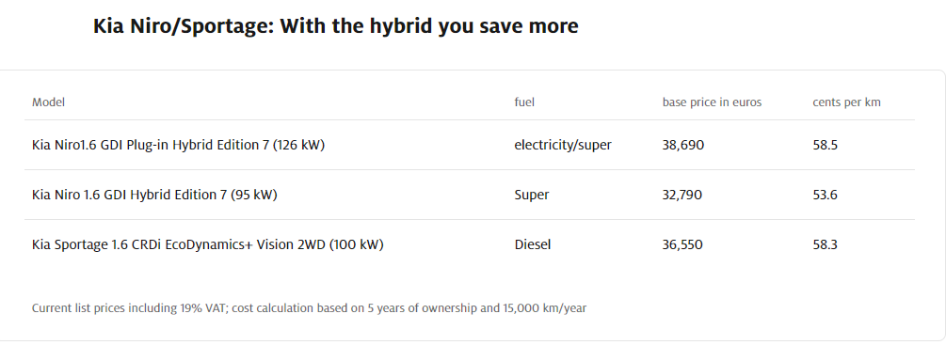Click the "electricity/super" fuel cell
The image size is (946, 361).
pos(562,145)
